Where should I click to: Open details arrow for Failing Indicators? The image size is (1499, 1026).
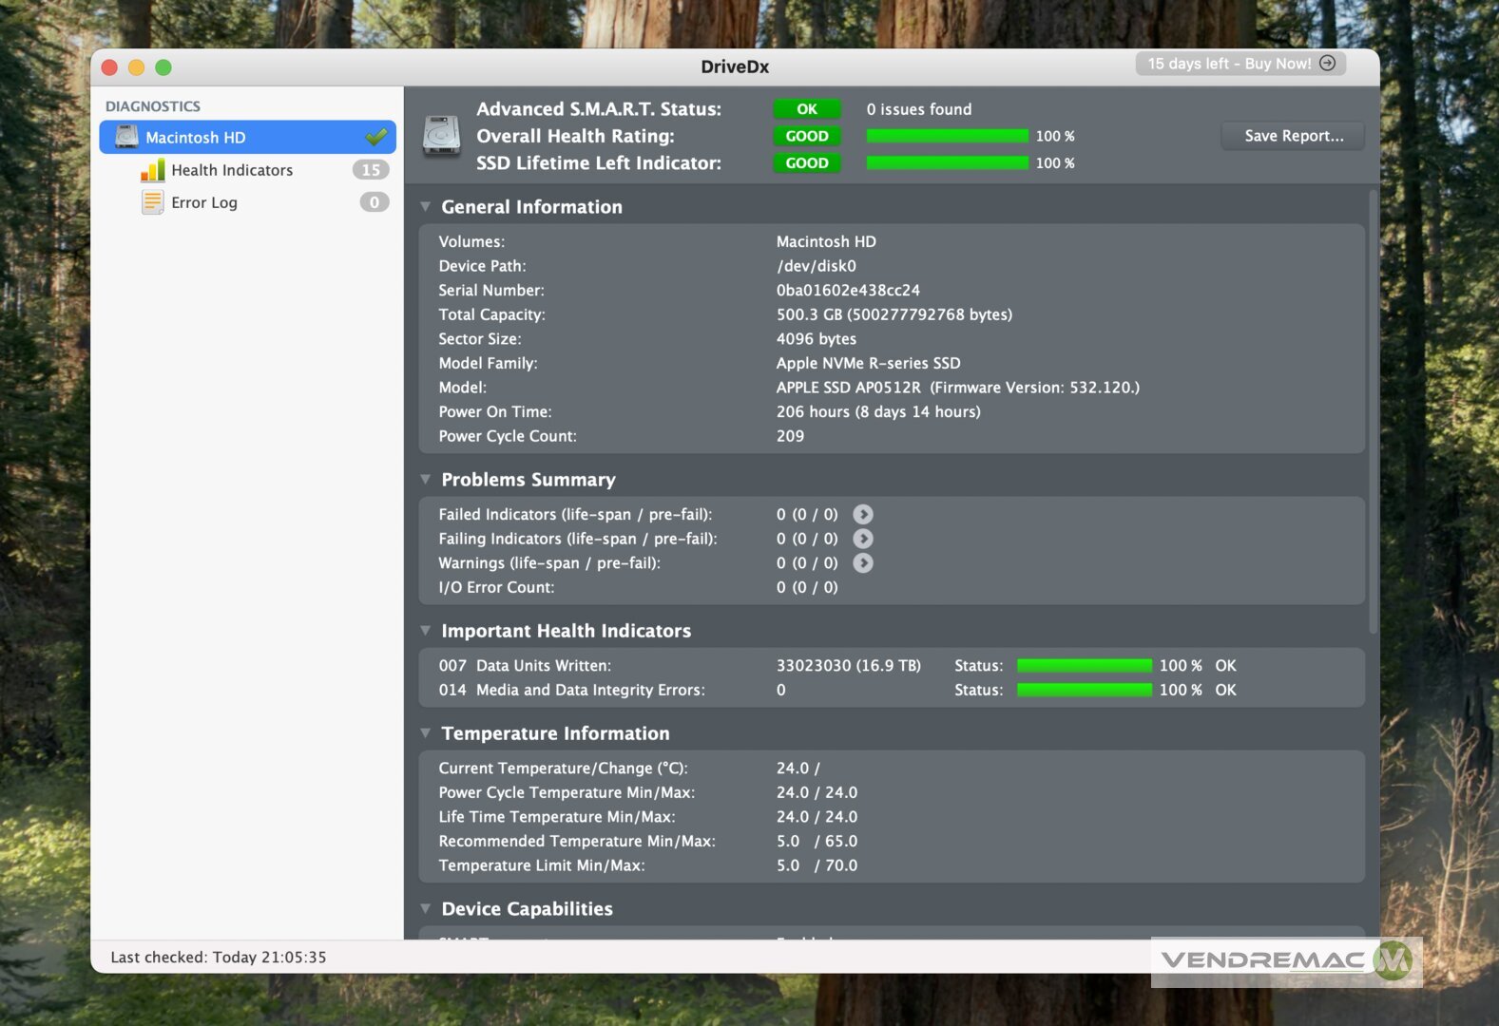pyautogui.click(x=862, y=539)
